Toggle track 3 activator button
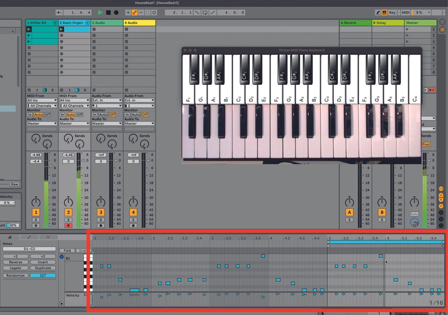 coord(101,212)
